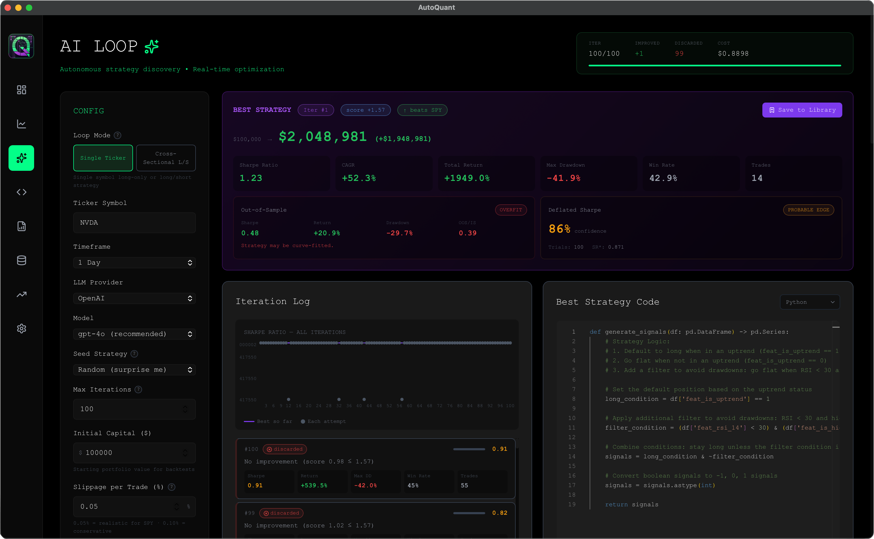Click the beats SPY badge

pyautogui.click(x=422, y=110)
